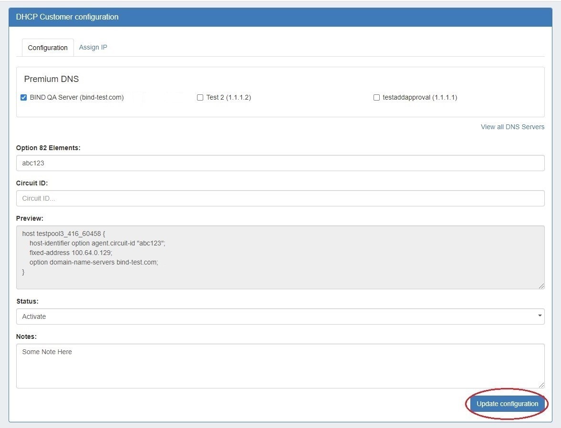Screen dimensions: 561x428
Task: Grab the Preview box resize handle
Action: (x=541, y=286)
